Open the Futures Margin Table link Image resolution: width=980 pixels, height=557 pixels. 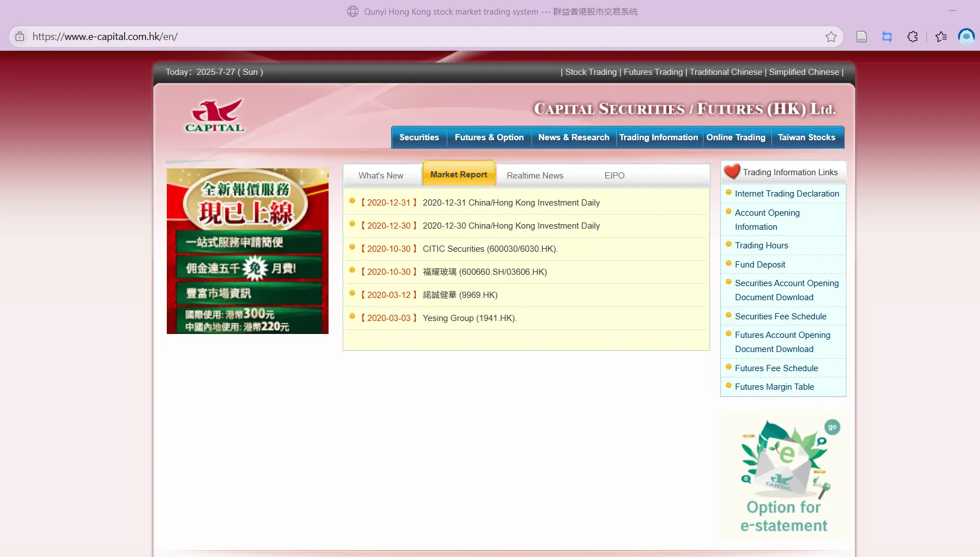coord(774,386)
